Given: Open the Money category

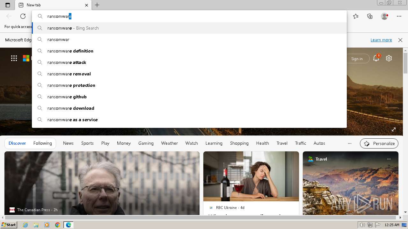Looking at the screenshot, I should tap(124, 143).
